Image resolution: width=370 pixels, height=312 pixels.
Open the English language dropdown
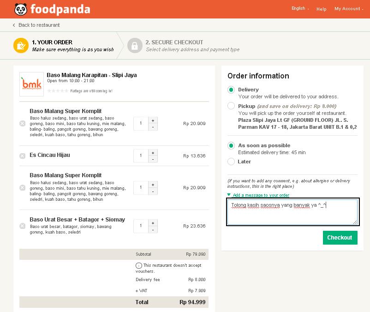coord(300,8)
